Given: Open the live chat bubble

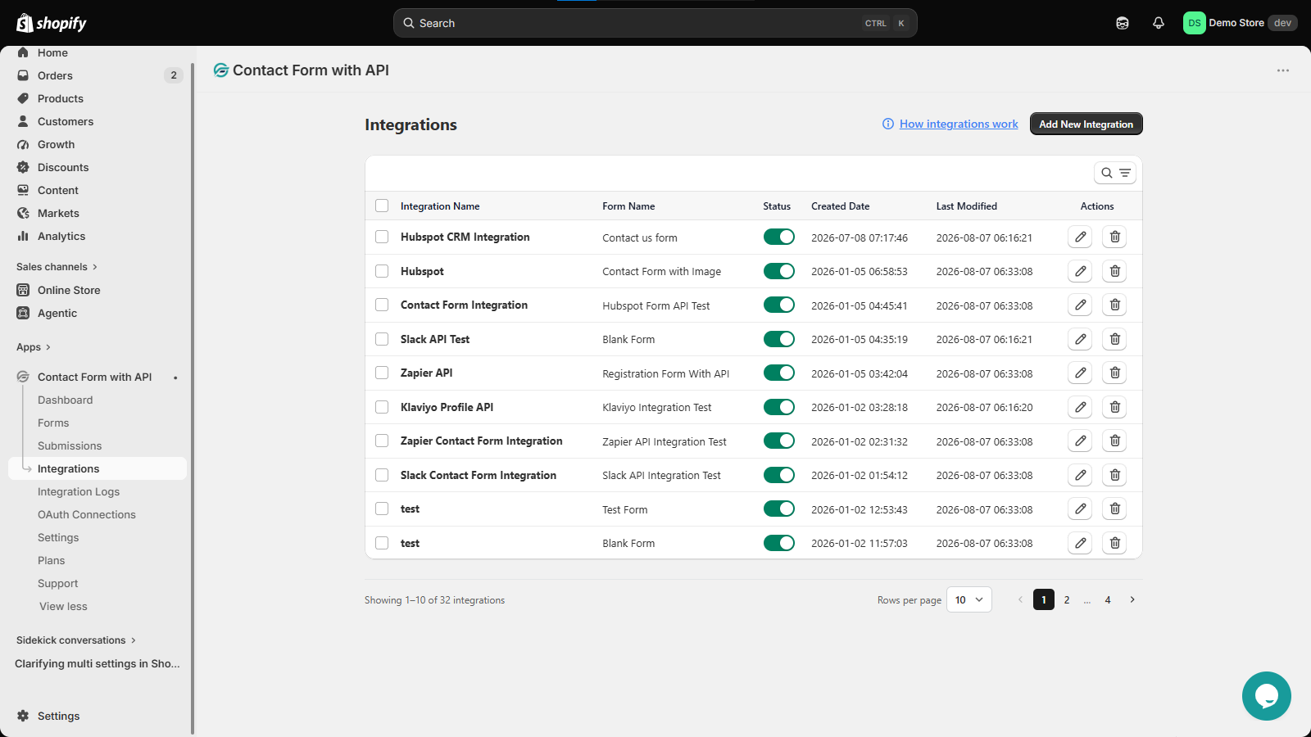Looking at the screenshot, I should pyautogui.click(x=1266, y=696).
